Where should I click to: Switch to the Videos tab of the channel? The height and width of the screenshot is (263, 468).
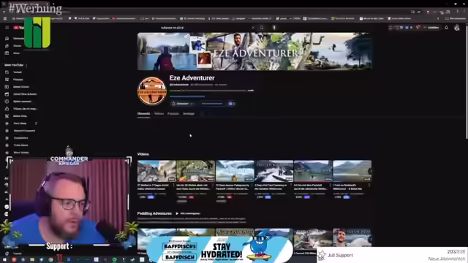pyautogui.click(x=159, y=114)
